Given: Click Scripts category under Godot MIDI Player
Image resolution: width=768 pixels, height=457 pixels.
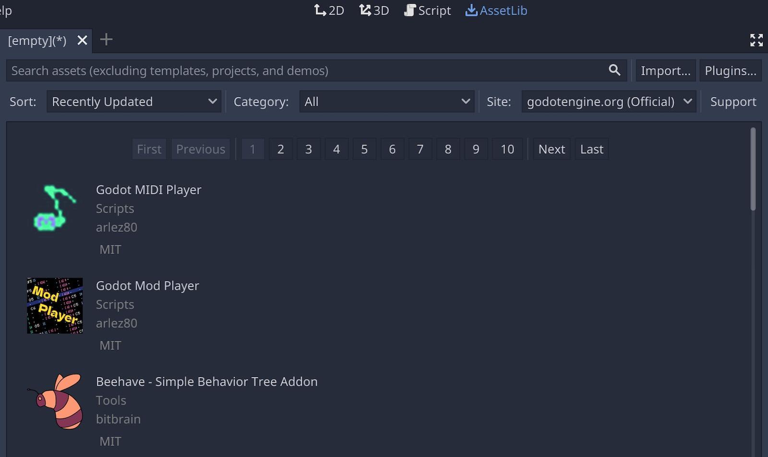Looking at the screenshot, I should coord(115,208).
